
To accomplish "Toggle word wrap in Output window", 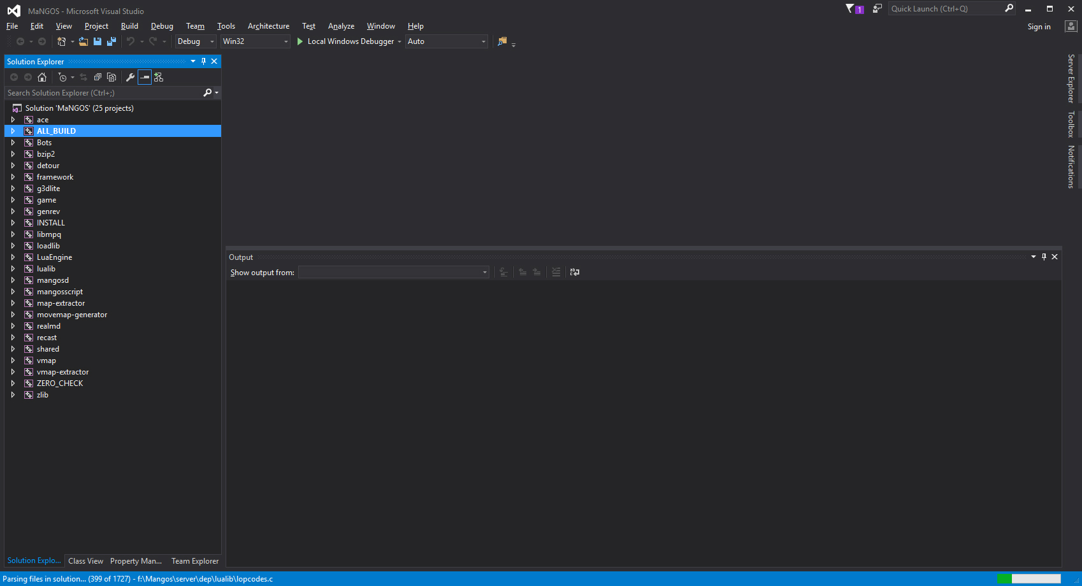I will coord(575,272).
